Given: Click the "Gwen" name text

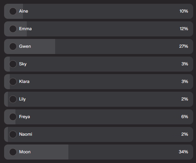Looking at the screenshot, I should (25, 46).
